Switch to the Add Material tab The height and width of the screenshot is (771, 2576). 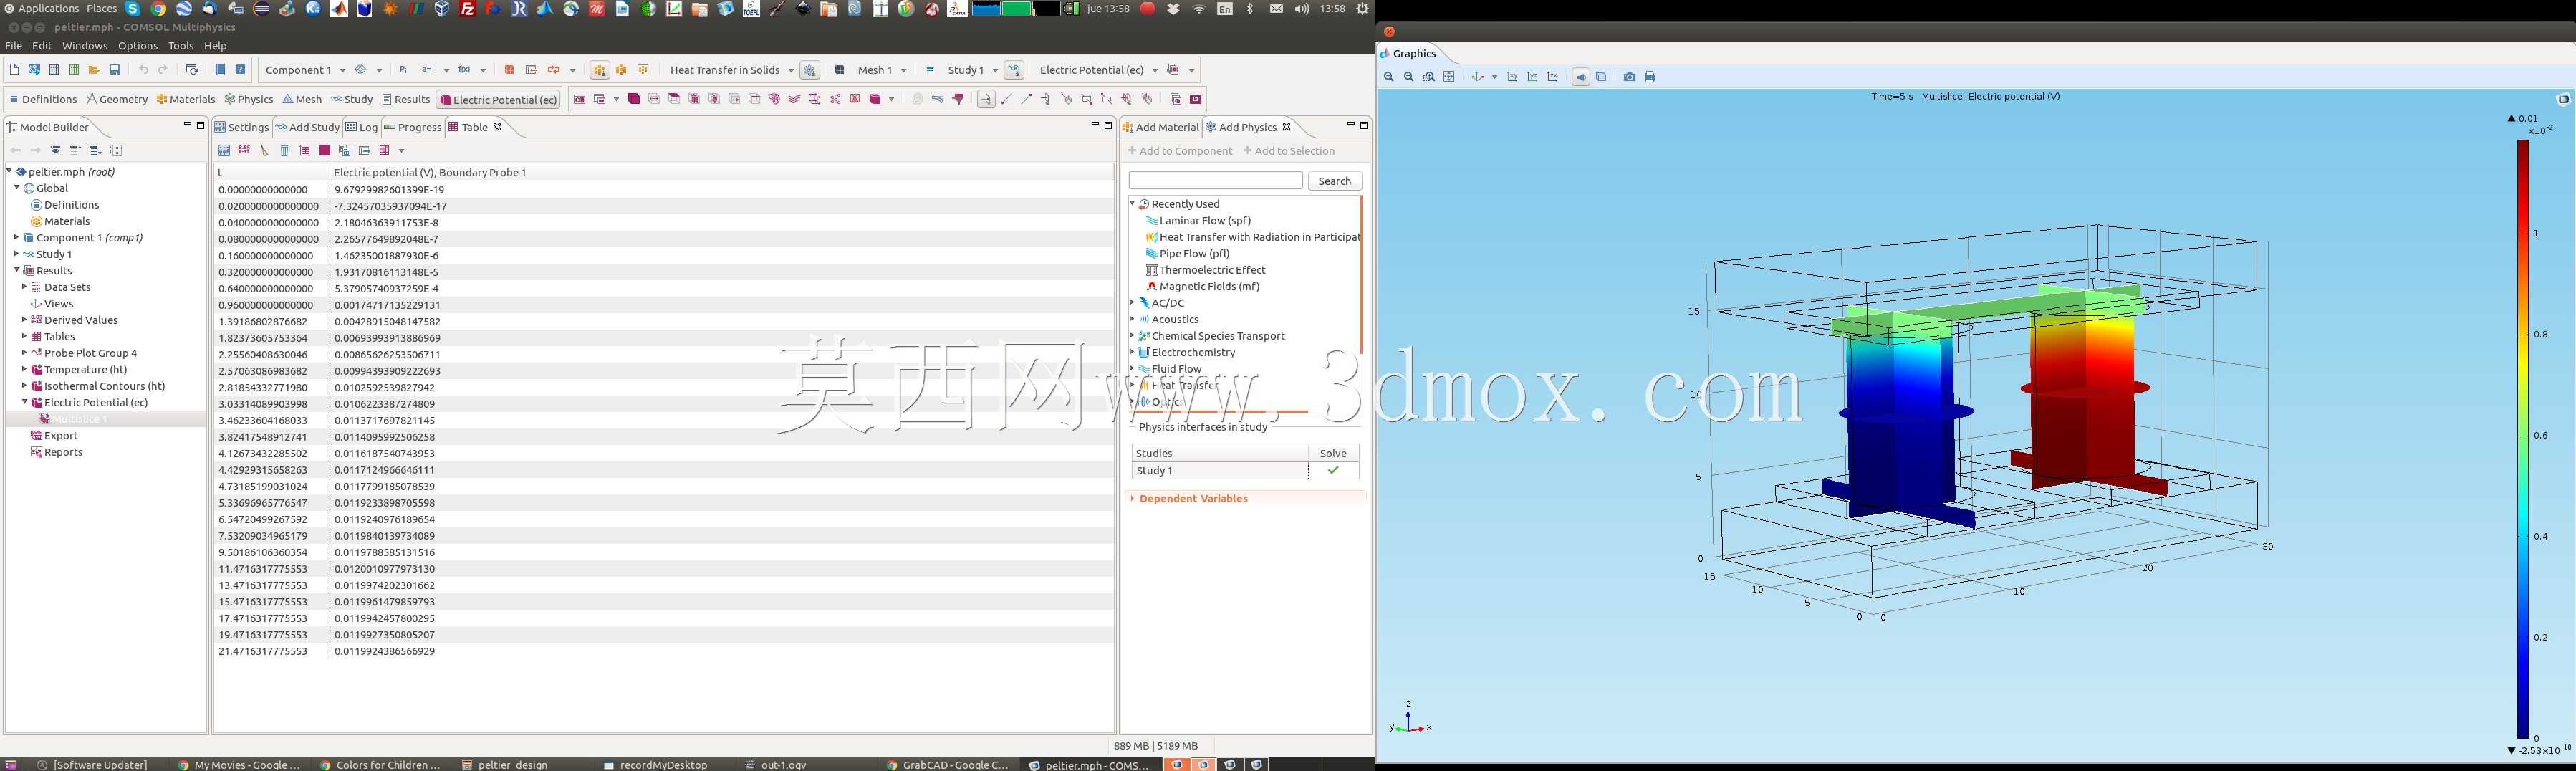click(1160, 127)
